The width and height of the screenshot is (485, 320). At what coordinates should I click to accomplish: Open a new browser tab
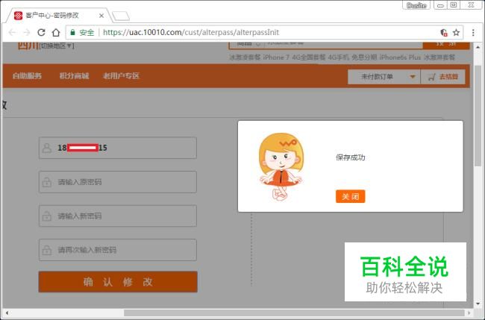point(121,16)
